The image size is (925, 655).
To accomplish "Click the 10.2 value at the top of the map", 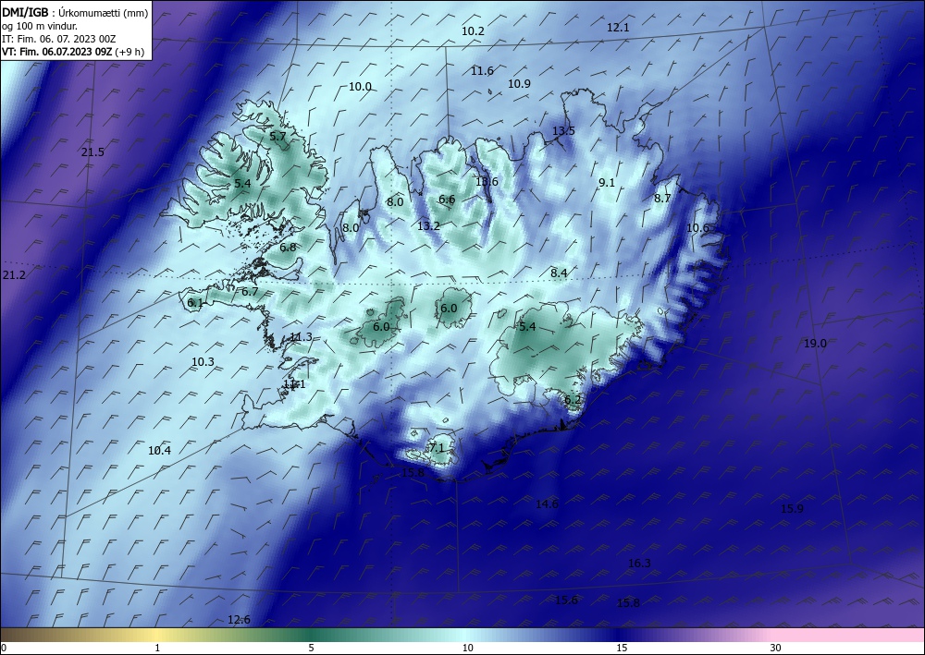I will pos(473,31).
